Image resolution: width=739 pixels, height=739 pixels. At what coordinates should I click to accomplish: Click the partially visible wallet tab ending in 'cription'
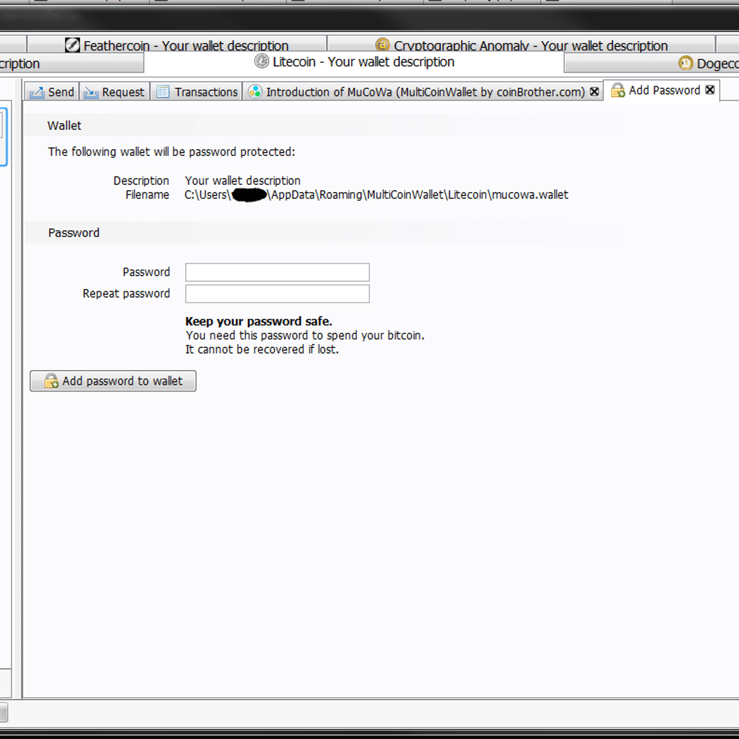(72, 63)
